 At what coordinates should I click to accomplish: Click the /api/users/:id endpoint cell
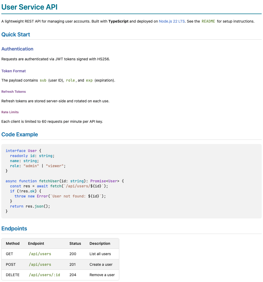44,275
